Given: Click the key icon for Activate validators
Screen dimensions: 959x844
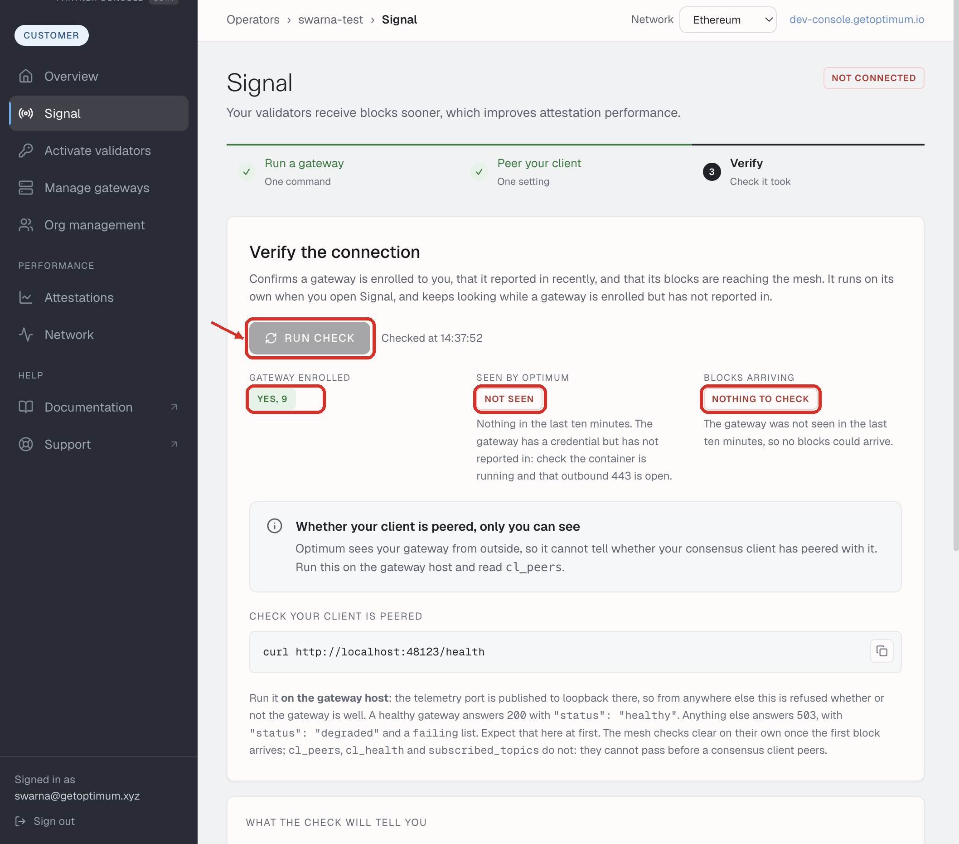Looking at the screenshot, I should (x=26, y=150).
